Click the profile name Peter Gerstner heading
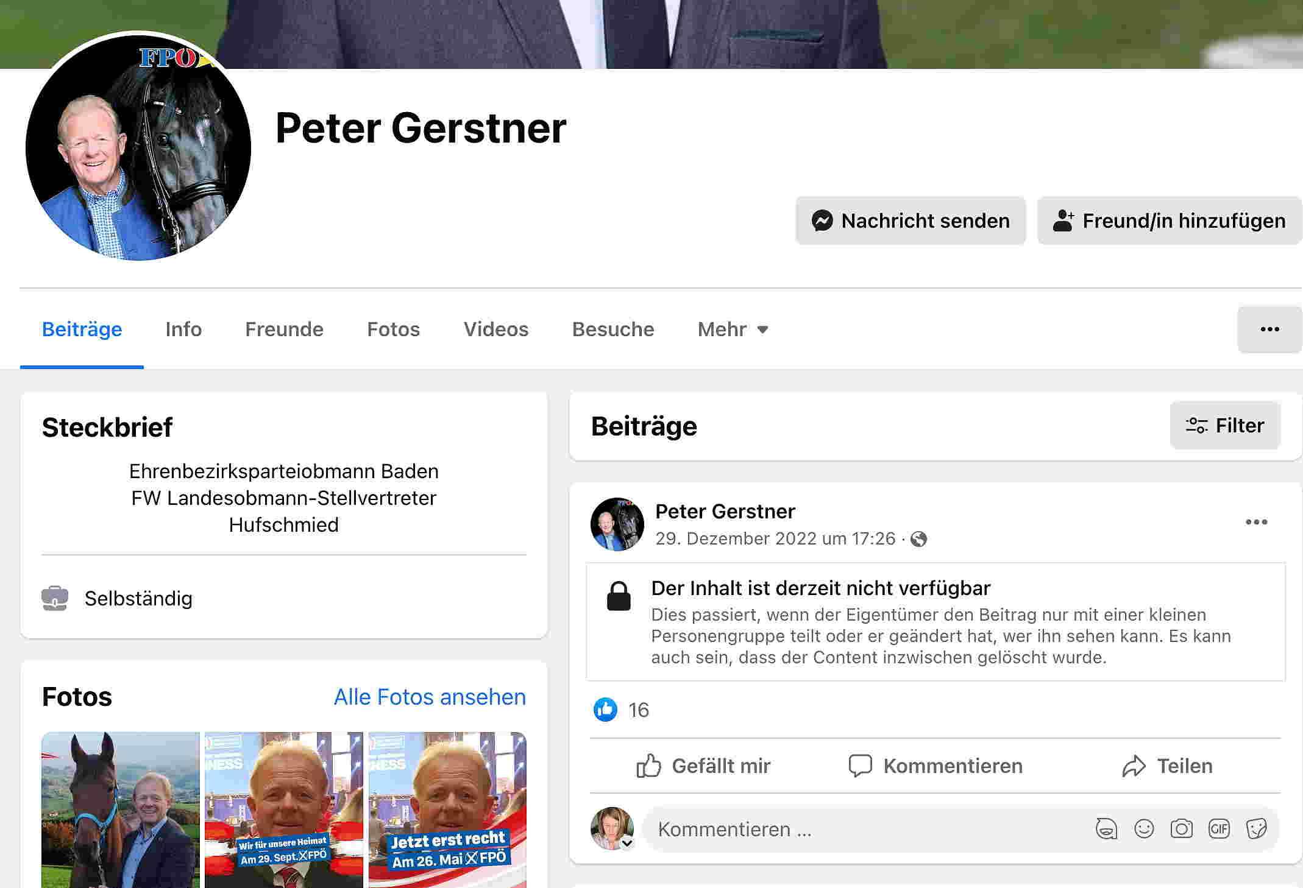 [421, 128]
